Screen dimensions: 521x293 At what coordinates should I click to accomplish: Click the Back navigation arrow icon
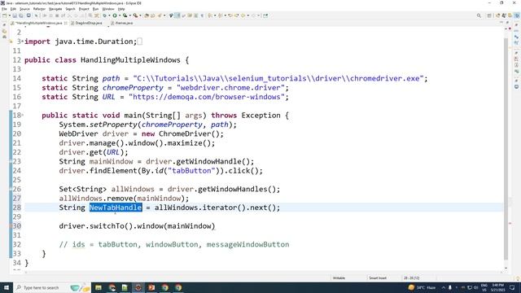point(243,15)
